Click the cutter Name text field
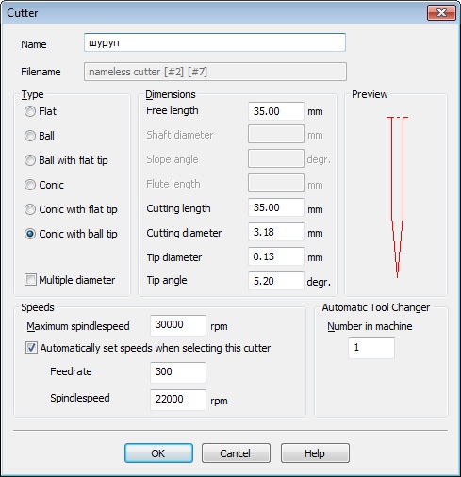 (x=215, y=42)
